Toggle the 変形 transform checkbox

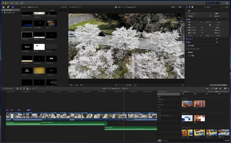[187, 19]
